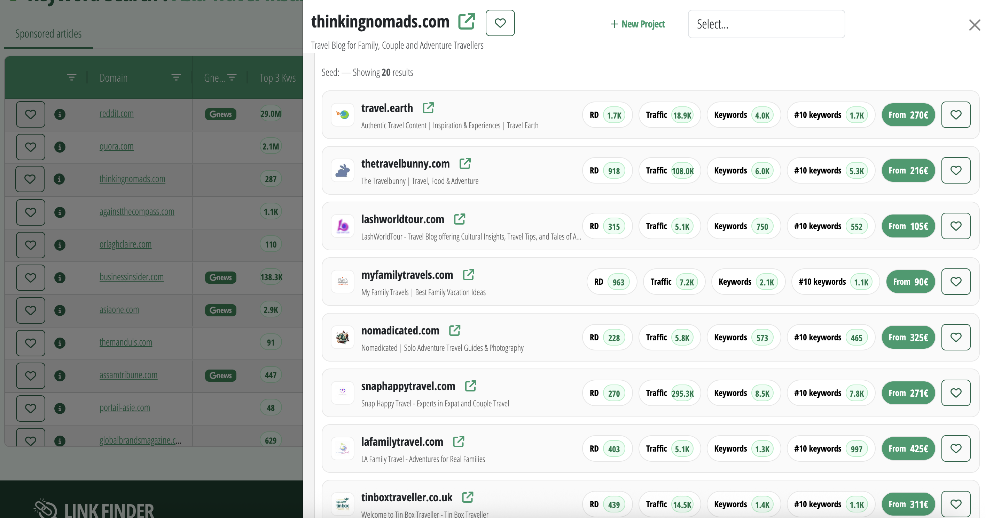Open the orlaghclaire.com domain link

coord(125,244)
